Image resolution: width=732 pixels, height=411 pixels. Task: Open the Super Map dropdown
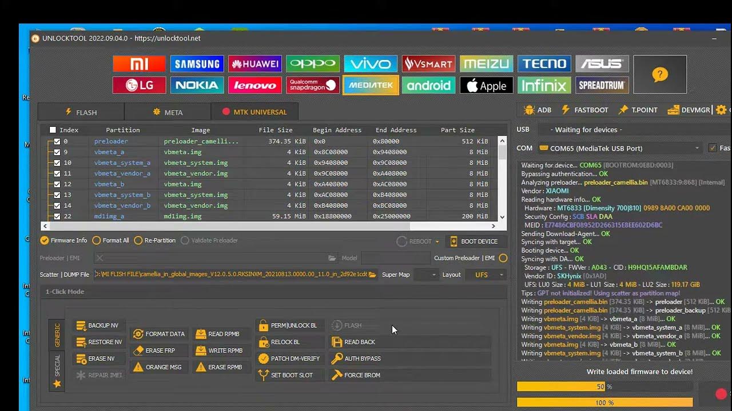(x=425, y=275)
